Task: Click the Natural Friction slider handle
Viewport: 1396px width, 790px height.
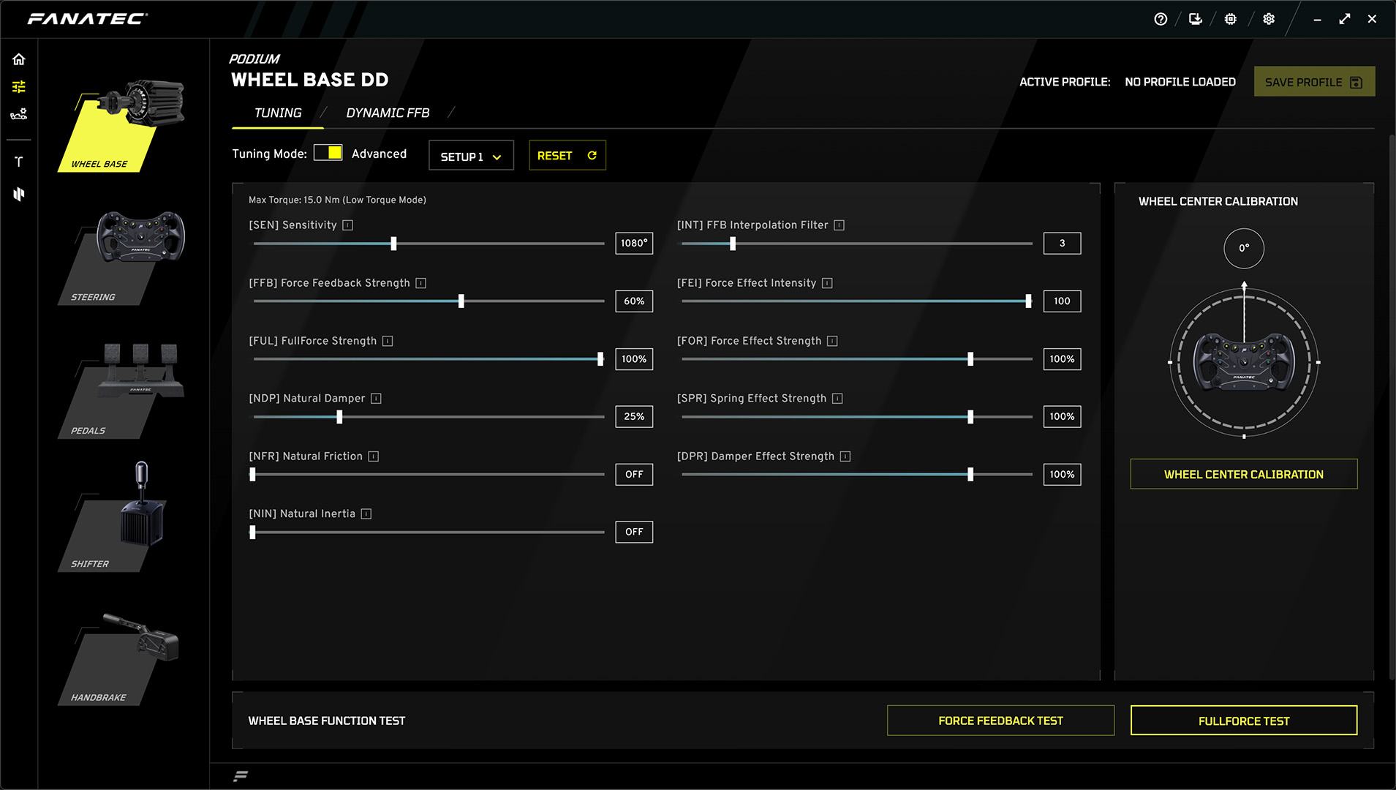Action: (x=252, y=475)
